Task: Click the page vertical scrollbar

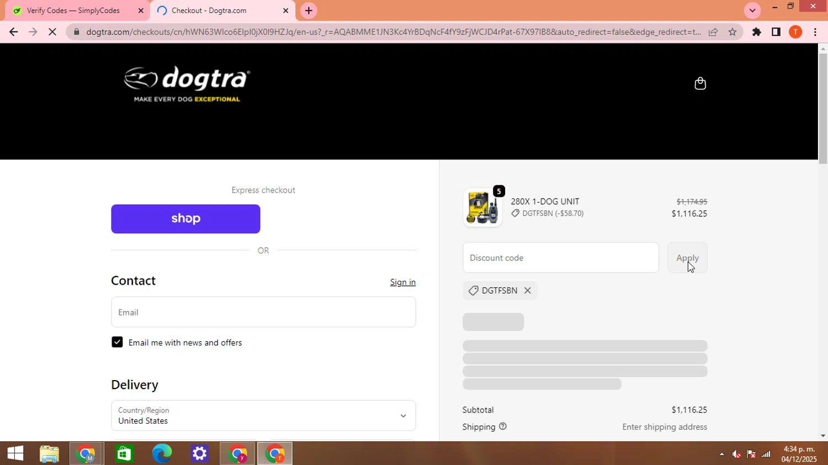Action: point(823,109)
